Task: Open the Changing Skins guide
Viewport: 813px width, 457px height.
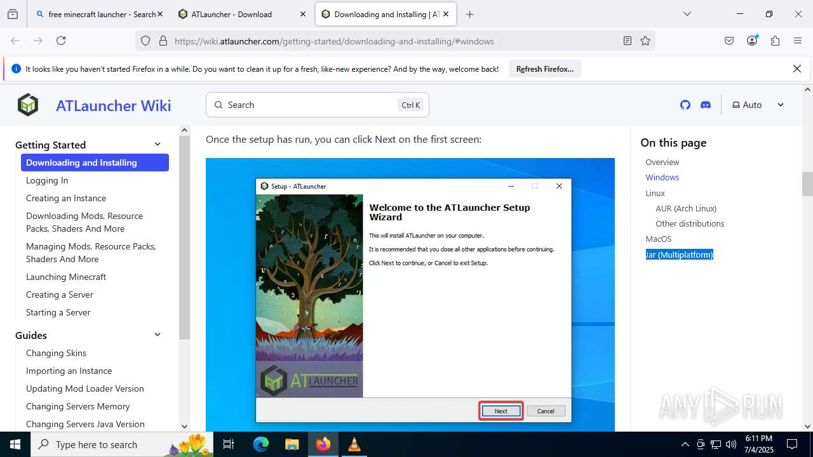Action: (56, 353)
